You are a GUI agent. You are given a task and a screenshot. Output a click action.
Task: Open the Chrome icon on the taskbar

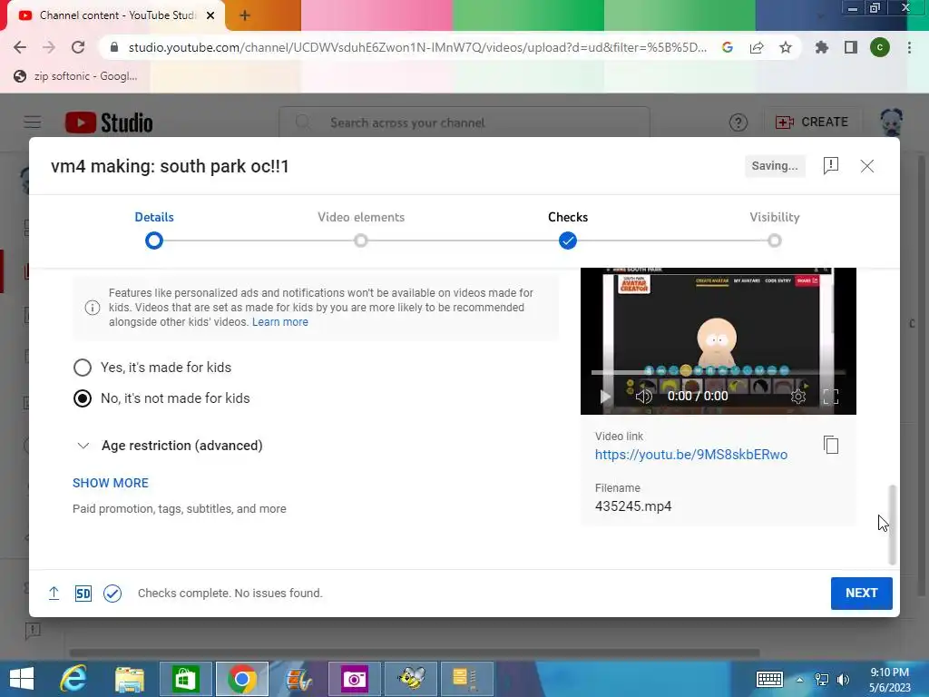241,679
